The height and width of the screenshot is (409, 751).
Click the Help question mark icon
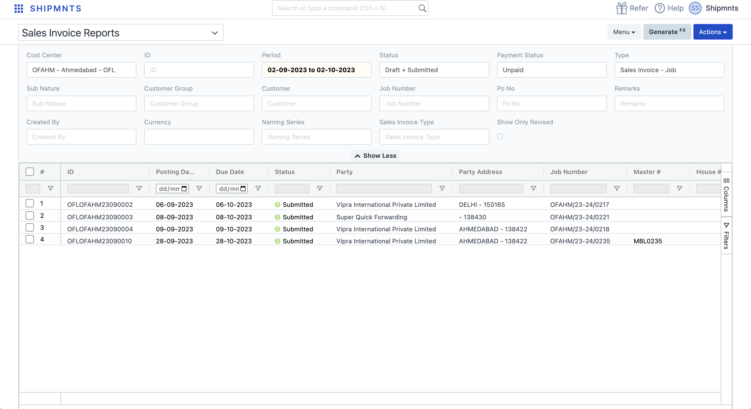pyautogui.click(x=659, y=8)
